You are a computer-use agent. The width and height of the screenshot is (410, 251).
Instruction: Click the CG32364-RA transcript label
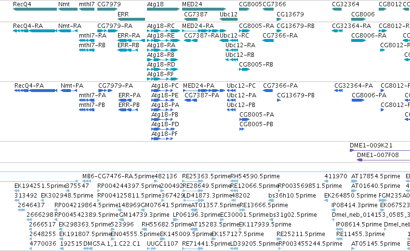pyautogui.click(x=351, y=26)
